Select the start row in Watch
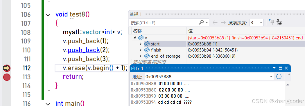Viewport: 305px width, 106px height. click(x=217, y=44)
